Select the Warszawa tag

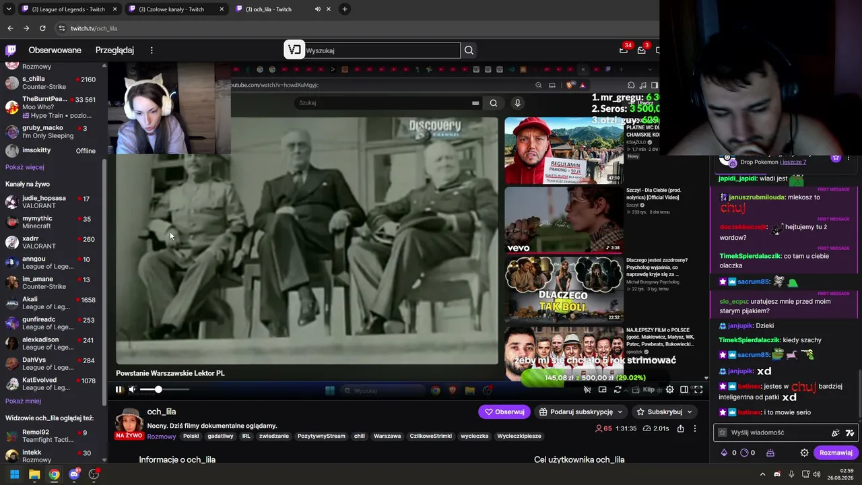[387, 436]
